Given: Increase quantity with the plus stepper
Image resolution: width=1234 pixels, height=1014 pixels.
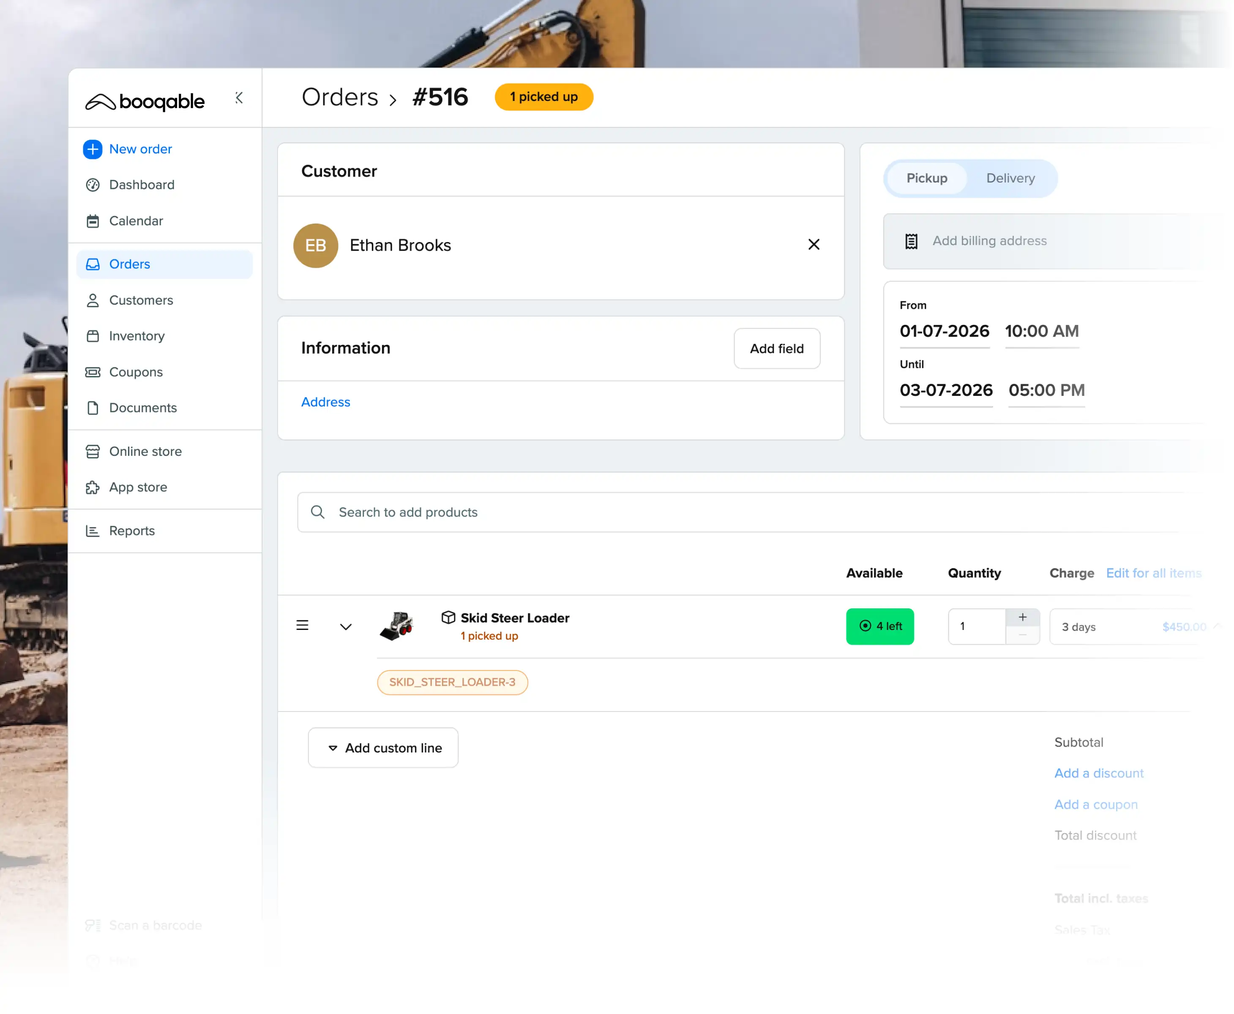Looking at the screenshot, I should point(1023,617).
